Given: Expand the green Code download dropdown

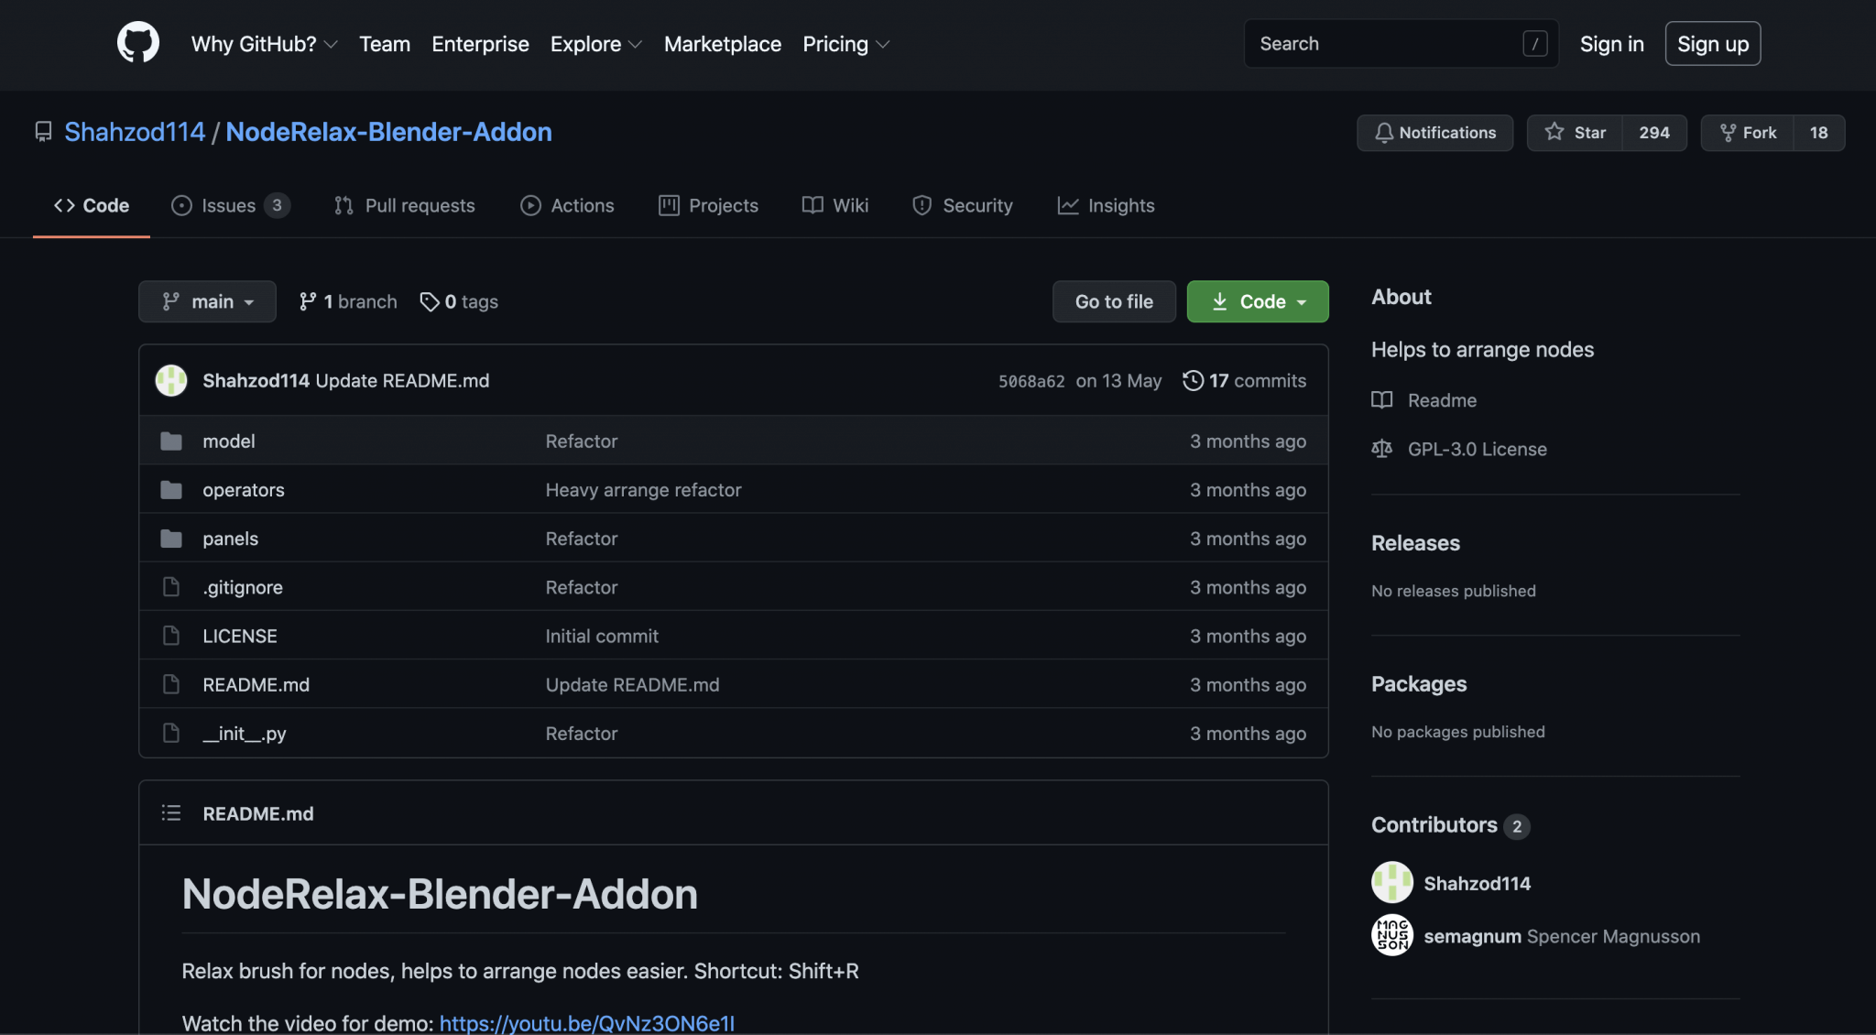Looking at the screenshot, I should click(1257, 301).
